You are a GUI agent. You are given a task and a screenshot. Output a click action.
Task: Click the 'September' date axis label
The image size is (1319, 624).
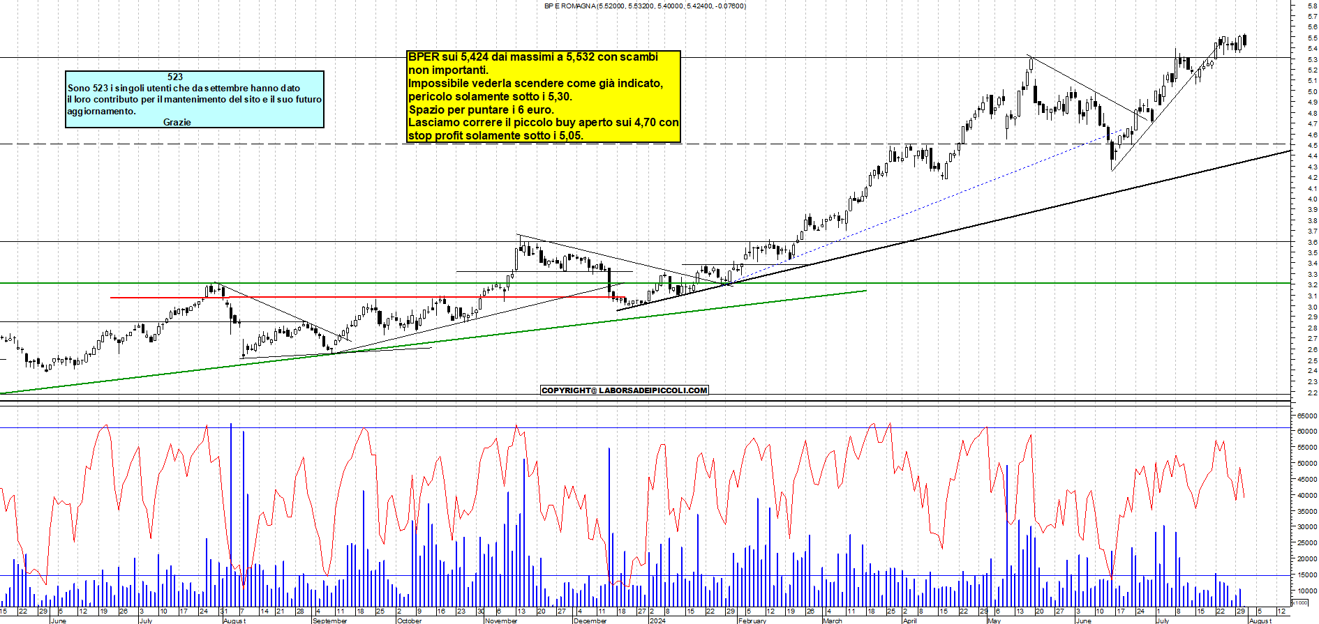pyautogui.click(x=329, y=621)
